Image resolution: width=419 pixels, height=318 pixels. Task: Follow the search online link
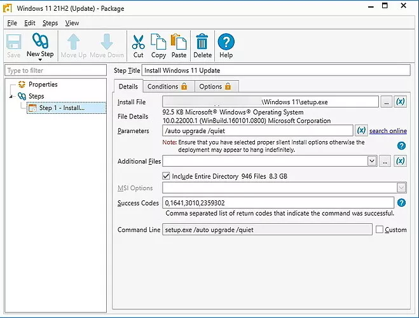coord(388,130)
